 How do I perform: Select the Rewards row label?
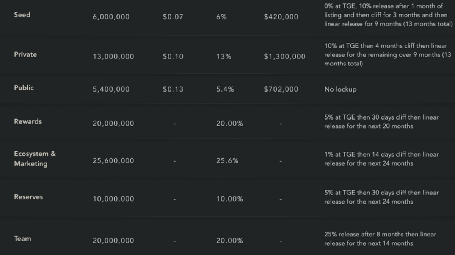click(x=28, y=121)
